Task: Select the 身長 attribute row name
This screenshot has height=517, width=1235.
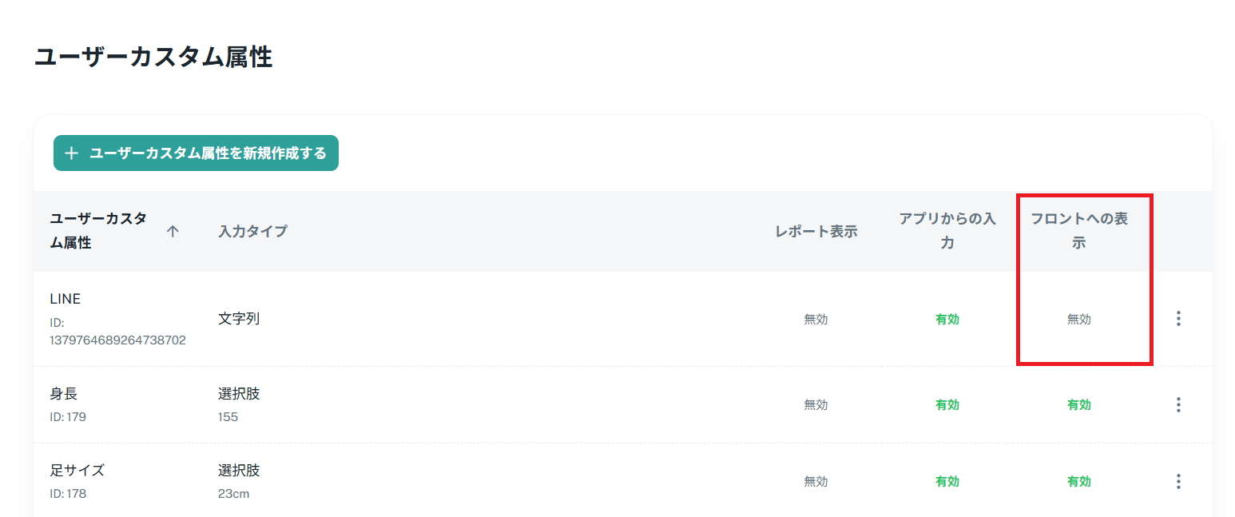Action: (64, 394)
